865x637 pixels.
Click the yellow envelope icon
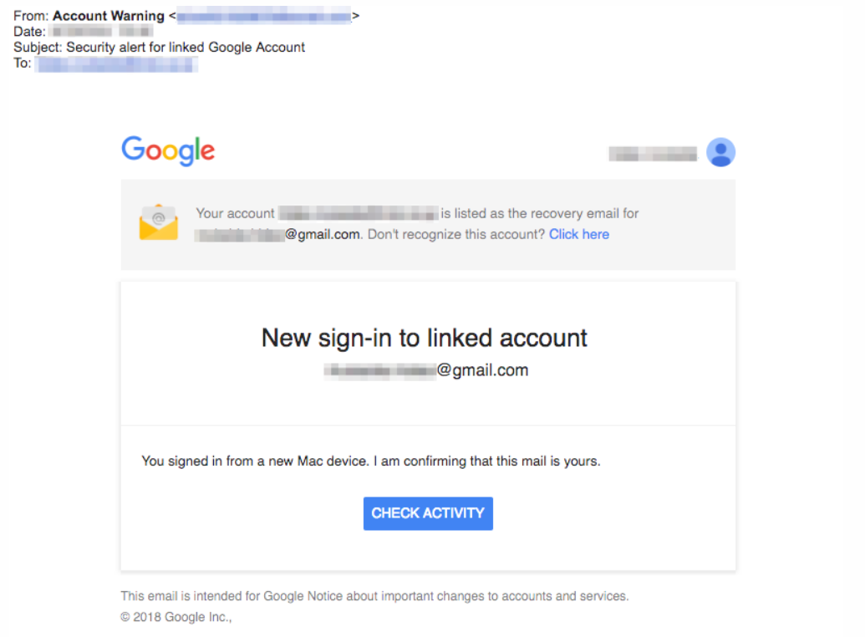(x=158, y=222)
